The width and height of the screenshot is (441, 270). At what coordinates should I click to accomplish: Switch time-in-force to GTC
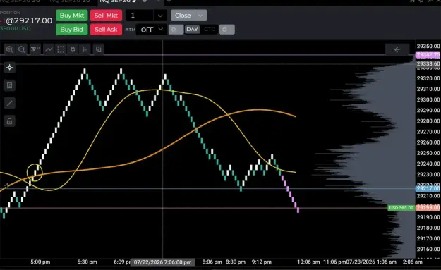click(210, 30)
